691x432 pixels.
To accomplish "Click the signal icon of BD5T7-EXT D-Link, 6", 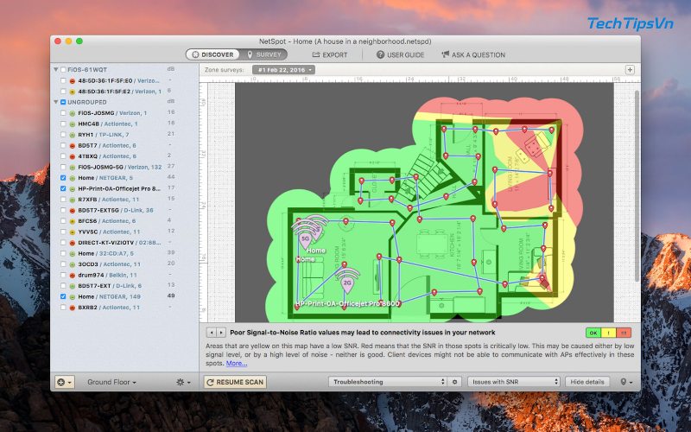I will click(73, 286).
